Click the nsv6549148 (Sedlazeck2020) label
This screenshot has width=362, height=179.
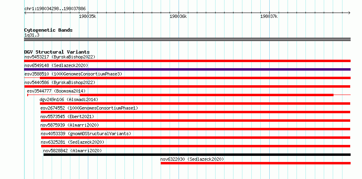tap(56, 65)
